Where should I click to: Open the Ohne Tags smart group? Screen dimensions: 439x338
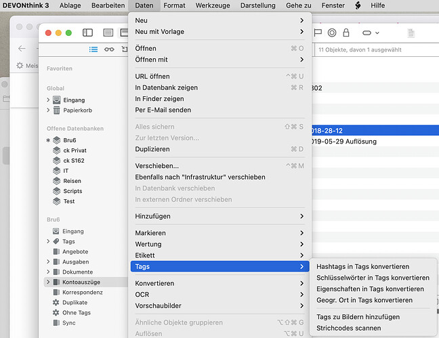click(76, 313)
